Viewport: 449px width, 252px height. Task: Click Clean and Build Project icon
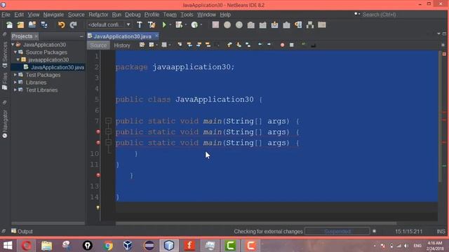click(152, 25)
